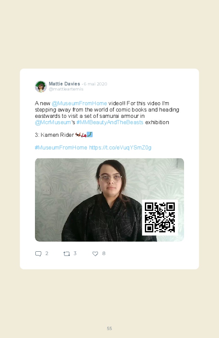Like the tweet with heart icon

pos(95,254)
